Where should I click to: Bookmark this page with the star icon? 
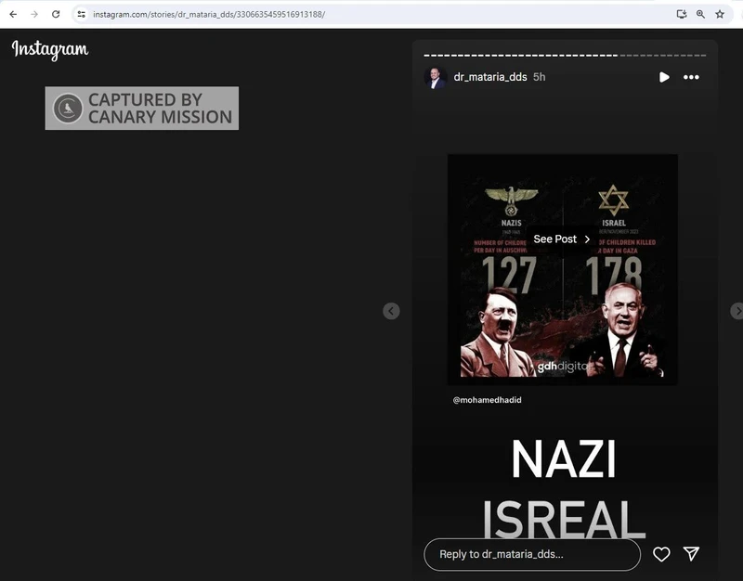click(x=720, y=14)
